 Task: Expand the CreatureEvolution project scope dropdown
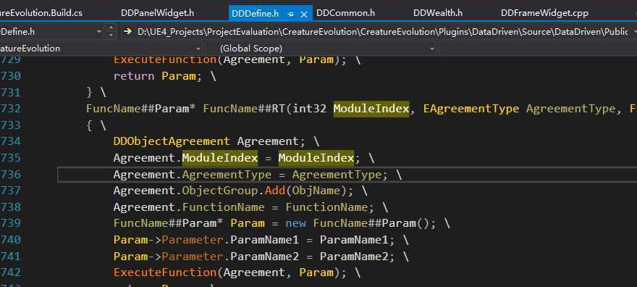click(x=198, y=49)
